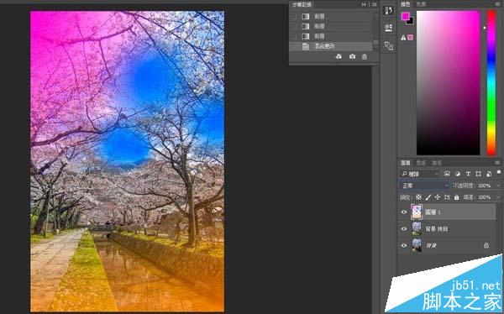Select the last highlighted history state entry
This screenshot has height=314, width=504.
[x=331, y=46]
